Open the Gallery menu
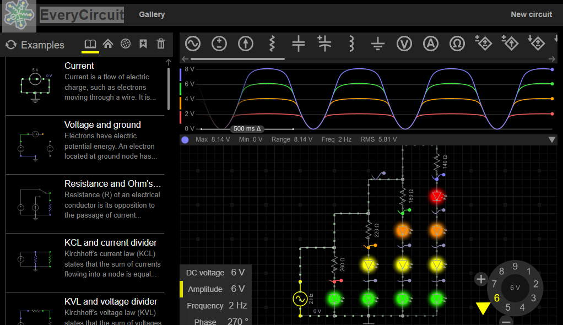 (x=152, y=14)
